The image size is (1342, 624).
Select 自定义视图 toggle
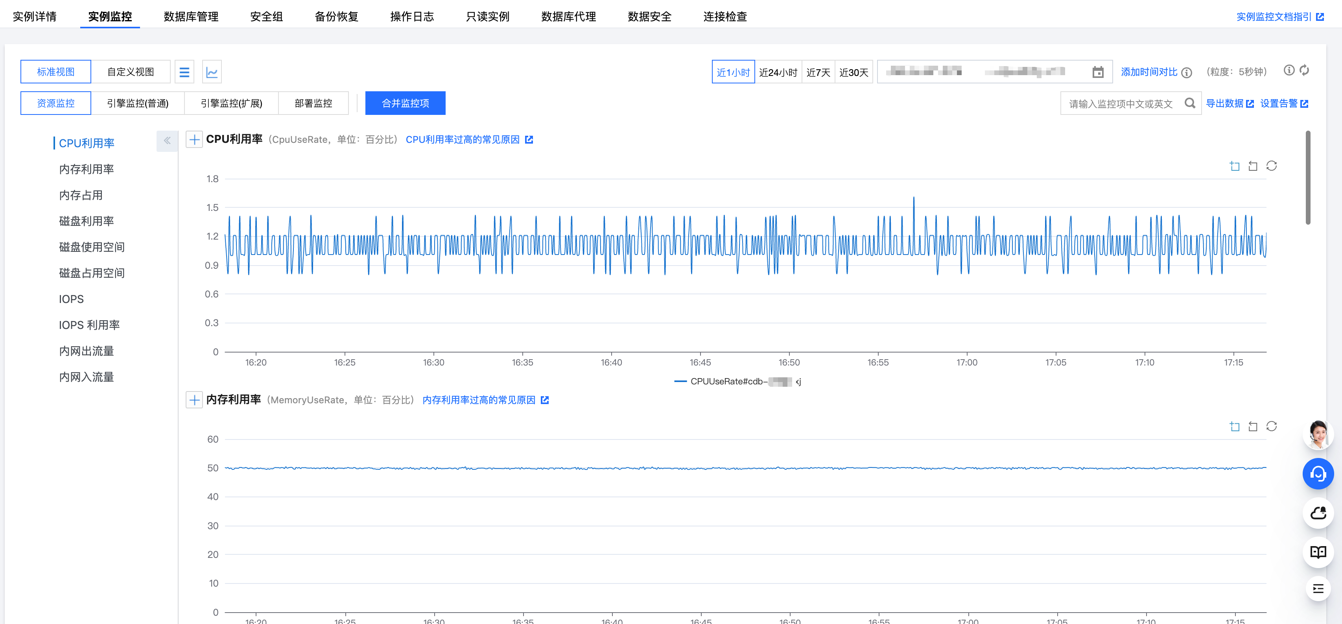(x=131, y=72)
